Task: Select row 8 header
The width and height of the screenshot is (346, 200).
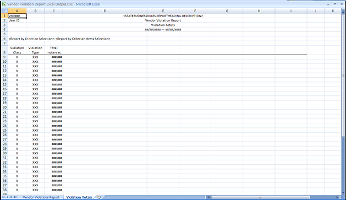Action: 4,50
